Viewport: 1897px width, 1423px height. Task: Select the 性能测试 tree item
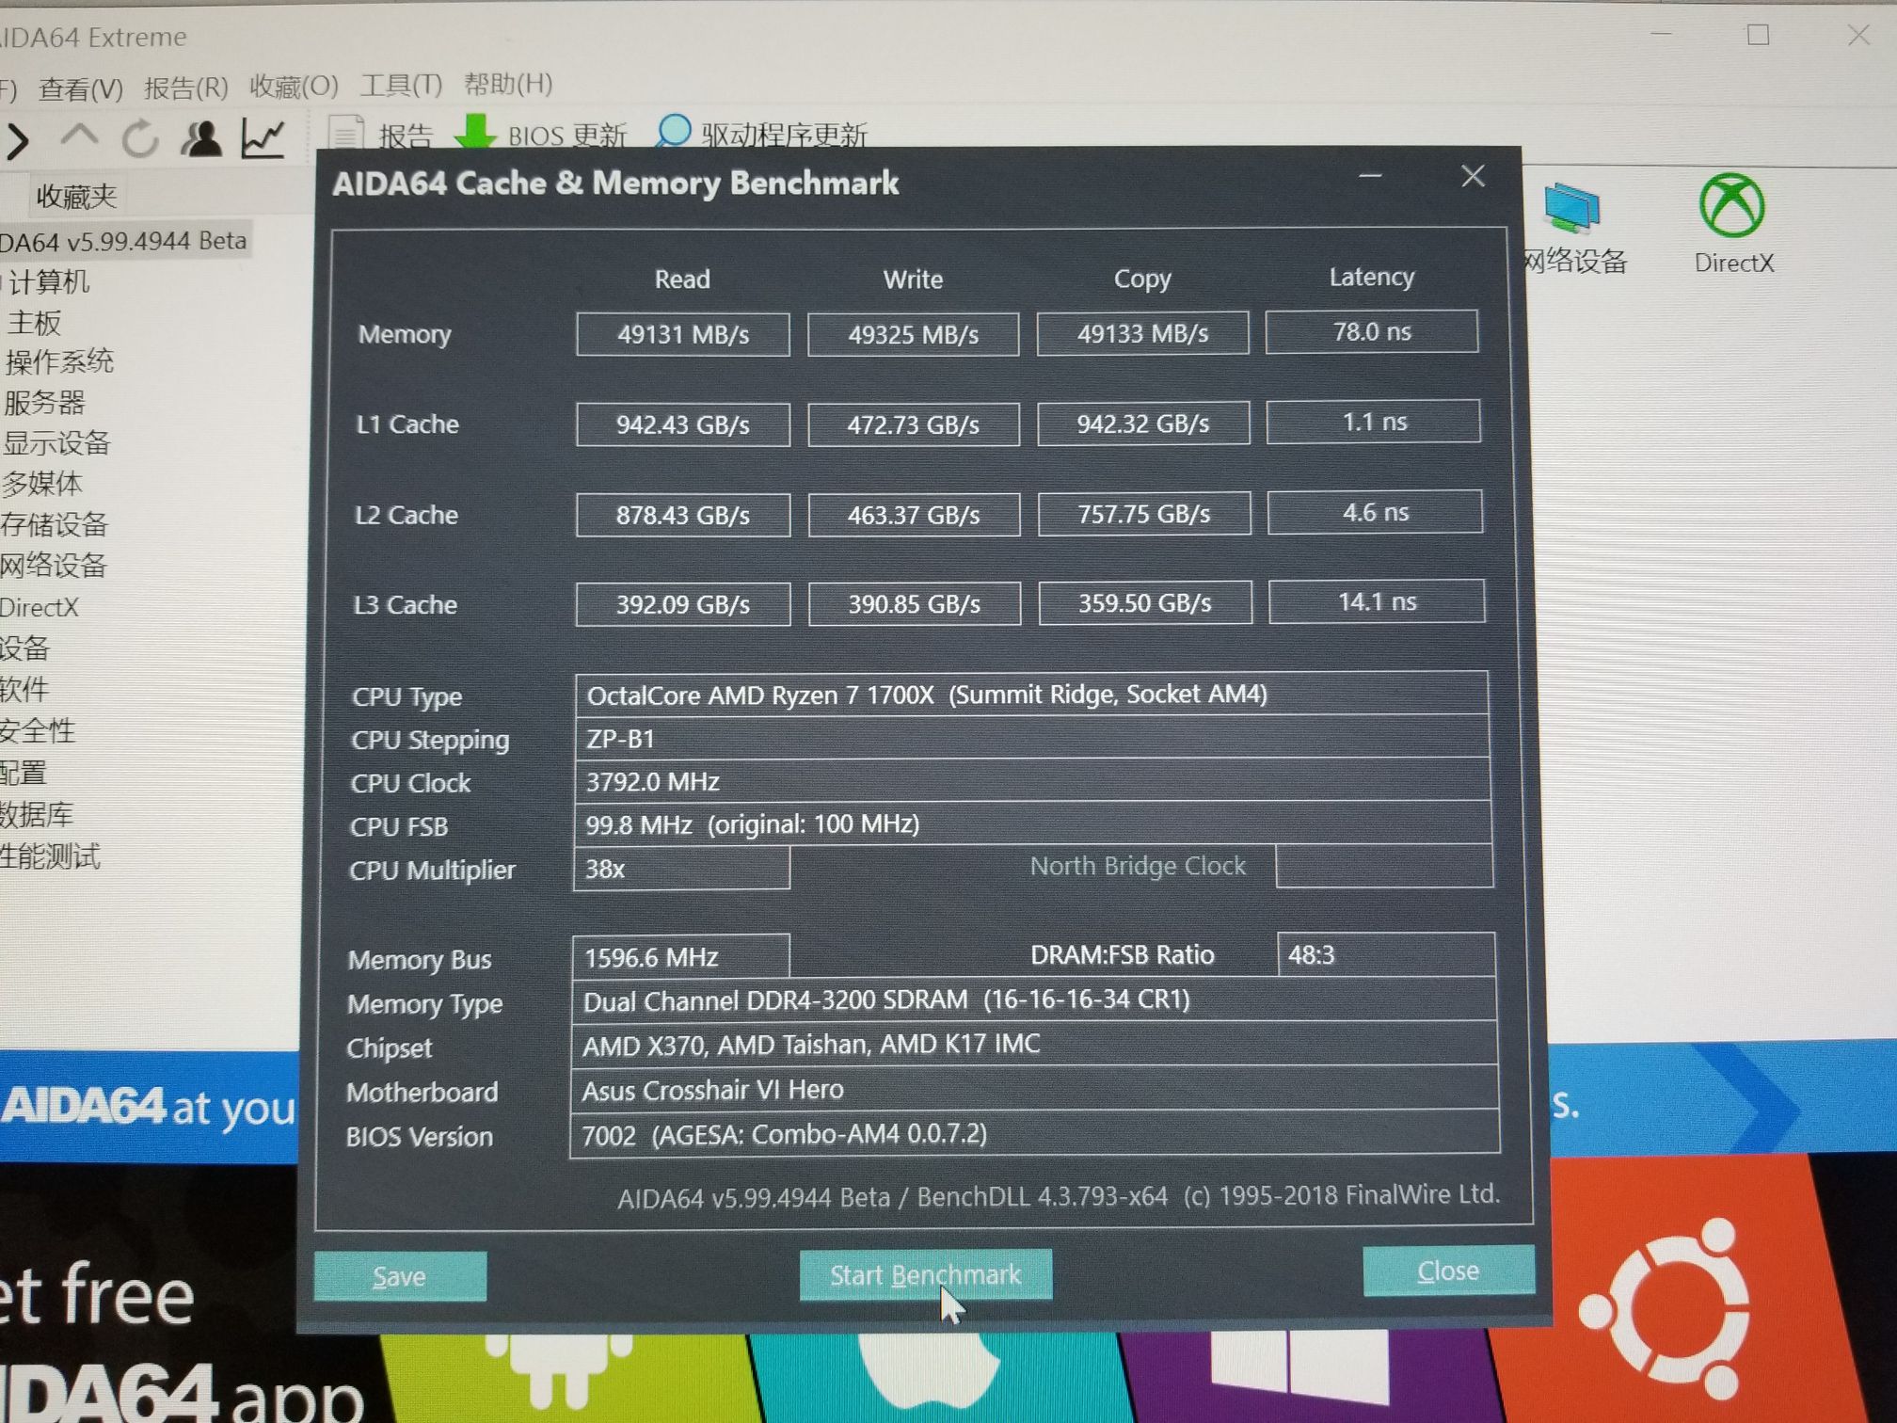tap(51, 856)
